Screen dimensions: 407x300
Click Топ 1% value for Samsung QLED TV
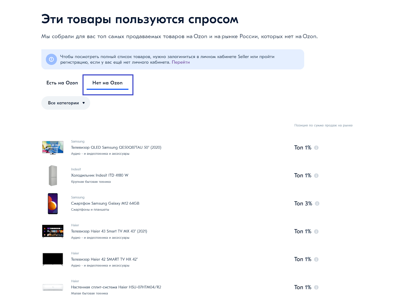[x=303, y=148]
